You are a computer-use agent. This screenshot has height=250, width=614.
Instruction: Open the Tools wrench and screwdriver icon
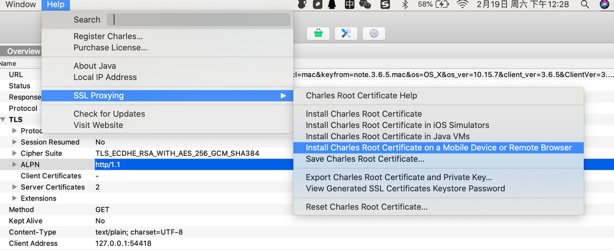(346, 33)
